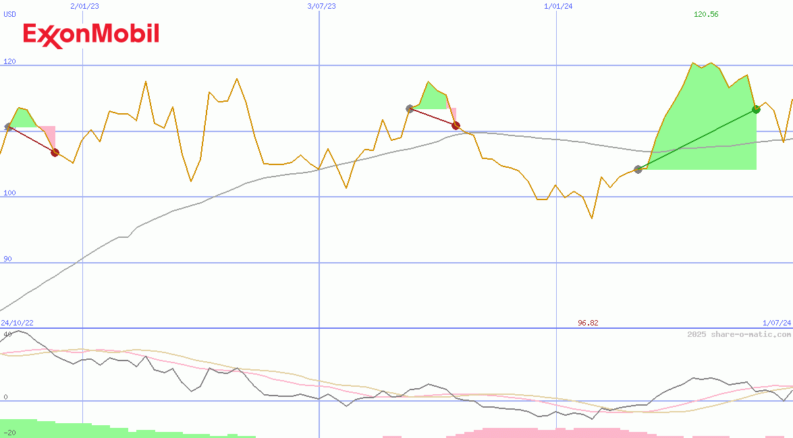The image size is (793, 438).
Task: Click the red exit marker of the middle trade
Action: (456, 125)
